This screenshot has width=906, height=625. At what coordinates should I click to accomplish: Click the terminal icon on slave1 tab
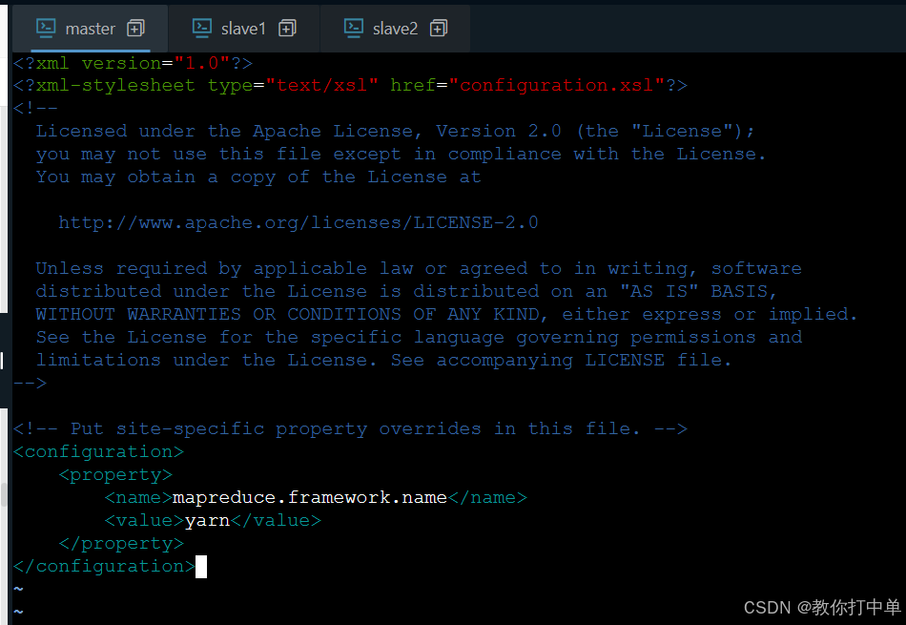pyautogui.click(x=201, y=29)
